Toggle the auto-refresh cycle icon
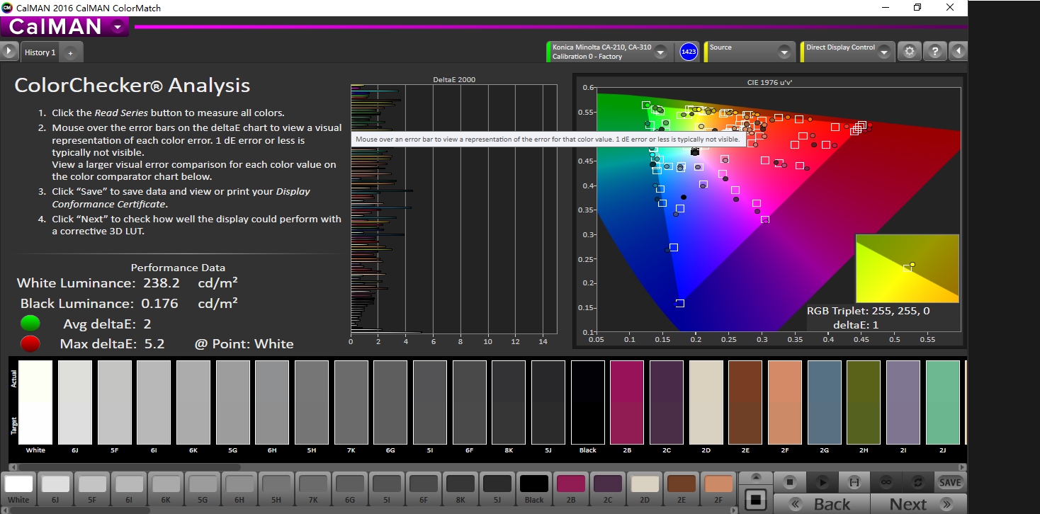 (917, 482)
